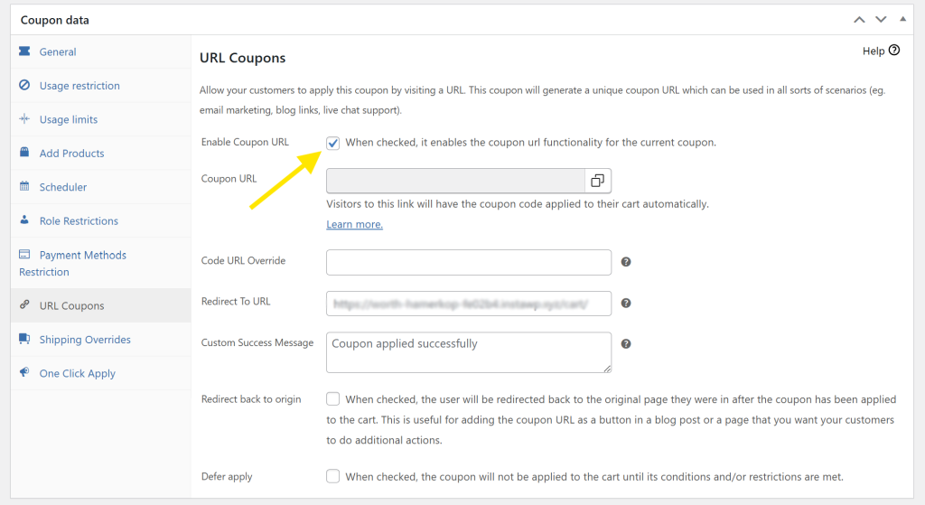Switch to One Click Apply tab
Image resolution: width=925 pixels, height=505 pixels.
click(x=101, y=373)
